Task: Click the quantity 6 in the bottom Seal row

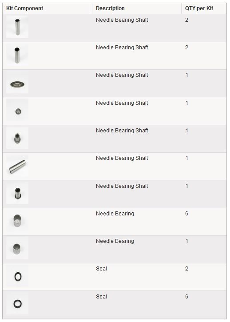Action: [x=186, y=297]
